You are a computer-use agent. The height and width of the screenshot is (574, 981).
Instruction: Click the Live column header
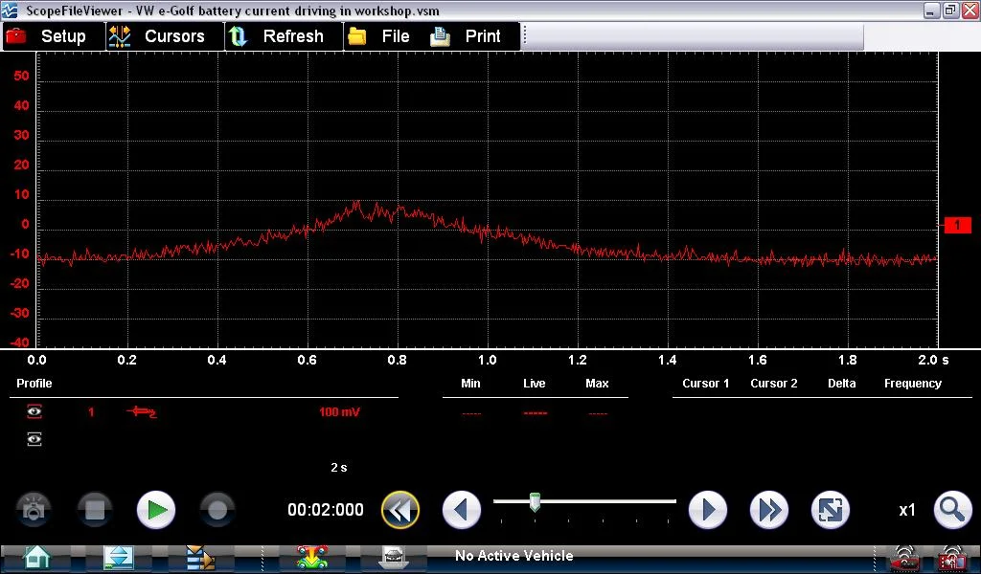pyautogui.click(x=535, y=384)
